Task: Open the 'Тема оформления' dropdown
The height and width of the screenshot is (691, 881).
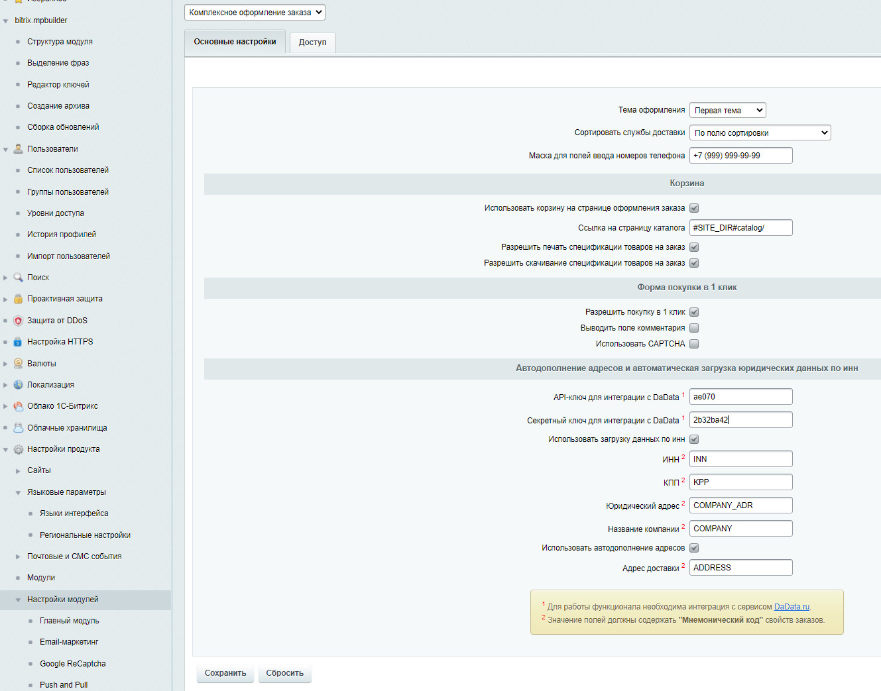Action: click(727, 111)
